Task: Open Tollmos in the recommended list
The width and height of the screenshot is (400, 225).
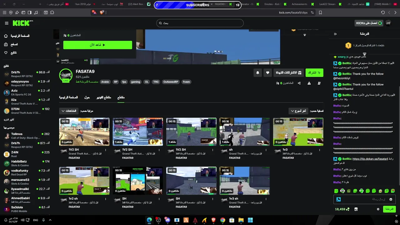Action: 27,136
